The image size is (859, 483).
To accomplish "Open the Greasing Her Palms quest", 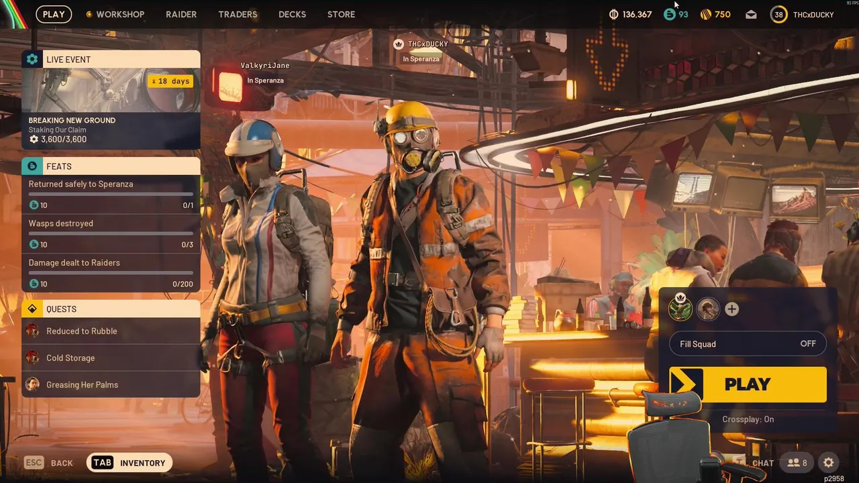I will (111, 384).
